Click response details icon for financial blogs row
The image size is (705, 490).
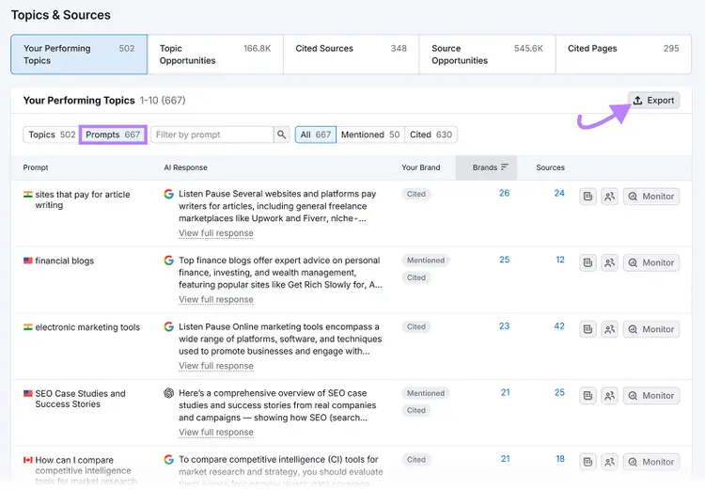tap(587, 262)
